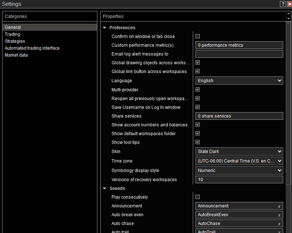
Task: Open the Skin dropdown showing Slate Dark
Action: click(x=239, y=152)
